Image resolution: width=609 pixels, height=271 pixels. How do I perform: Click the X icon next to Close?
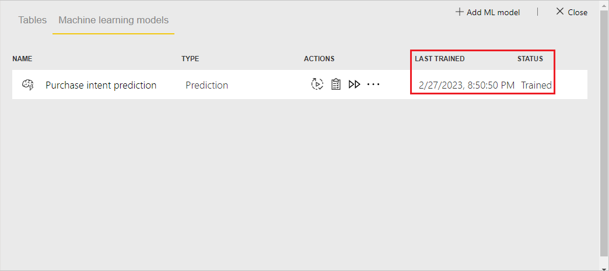[559, 12]
